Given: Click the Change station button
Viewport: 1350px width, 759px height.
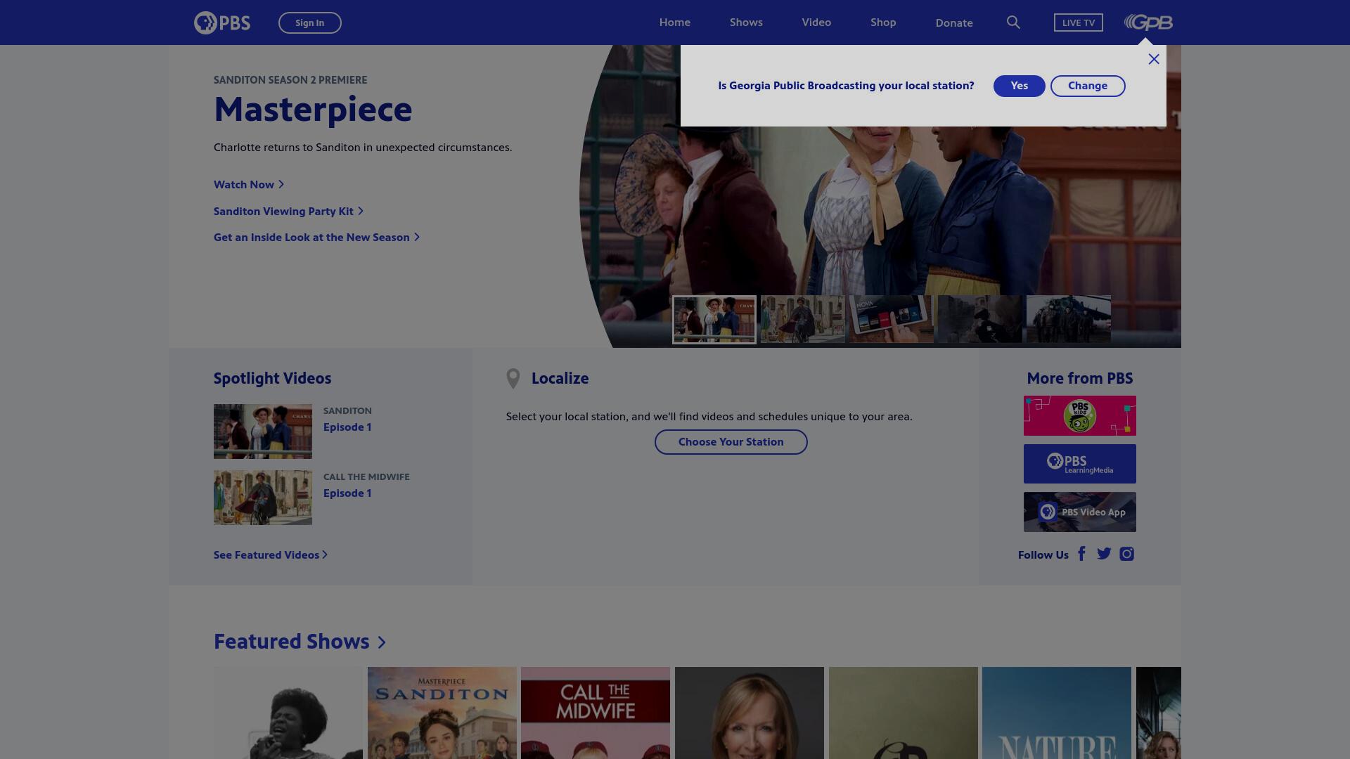Looking at the screenshot, I should 1088,86.
